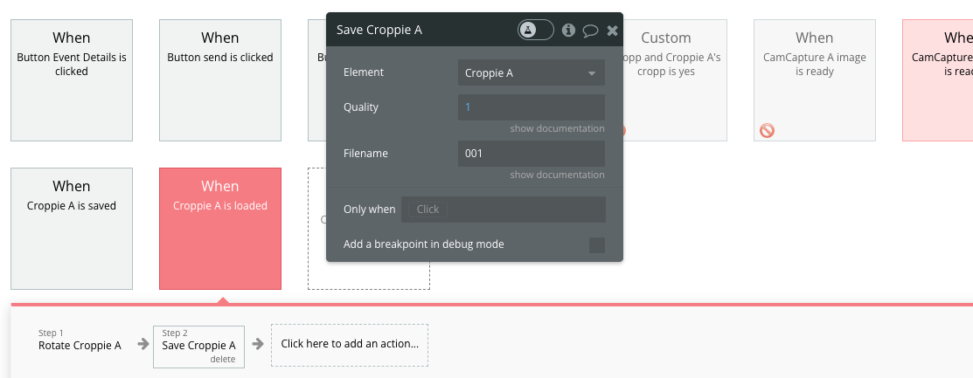
Task: Select the Button Event Details is clicked event
Action: pyautogui.click(x=72, y=80)
